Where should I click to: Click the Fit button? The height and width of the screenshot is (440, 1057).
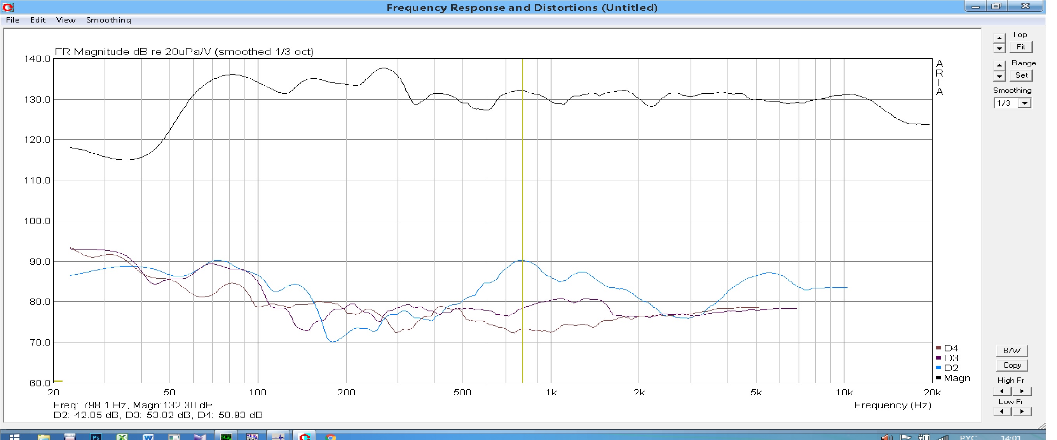1020,47
